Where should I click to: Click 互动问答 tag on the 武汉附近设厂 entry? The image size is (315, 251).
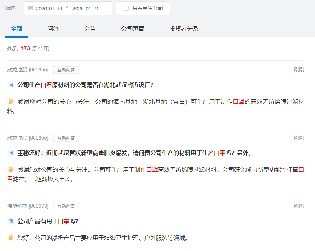click(66, 70)
